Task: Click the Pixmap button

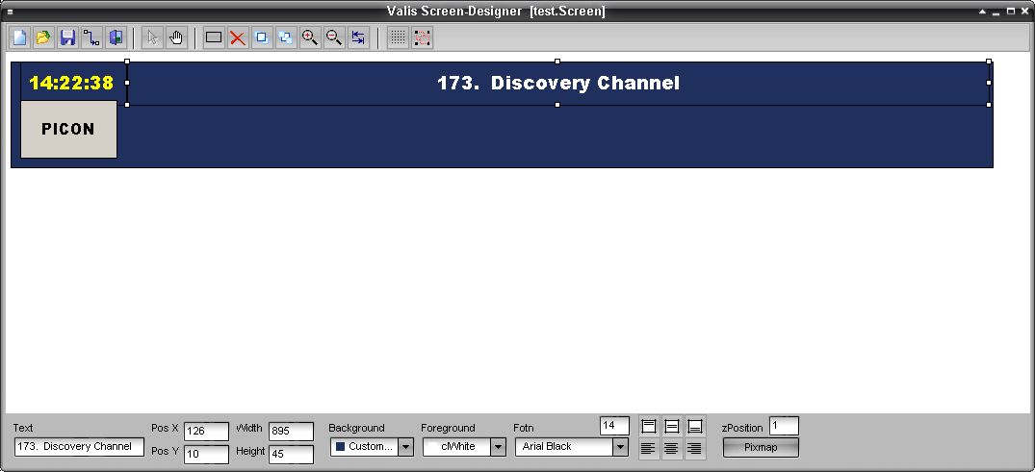Action: pyautogui.click(x=761, y=447)
